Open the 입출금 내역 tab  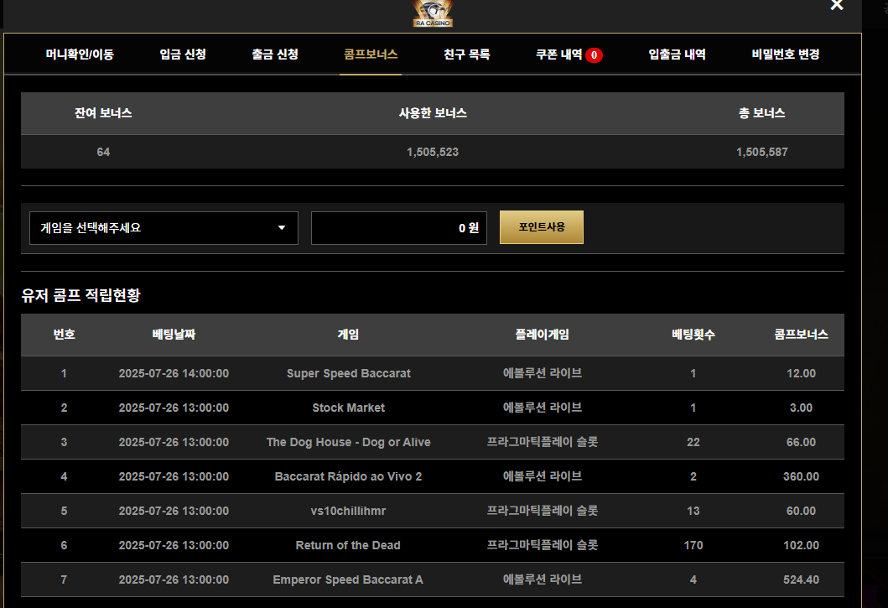[677, 55]
